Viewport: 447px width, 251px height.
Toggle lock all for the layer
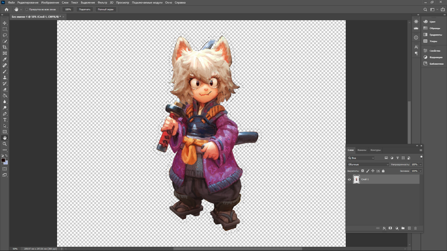[x=383, y=171]
